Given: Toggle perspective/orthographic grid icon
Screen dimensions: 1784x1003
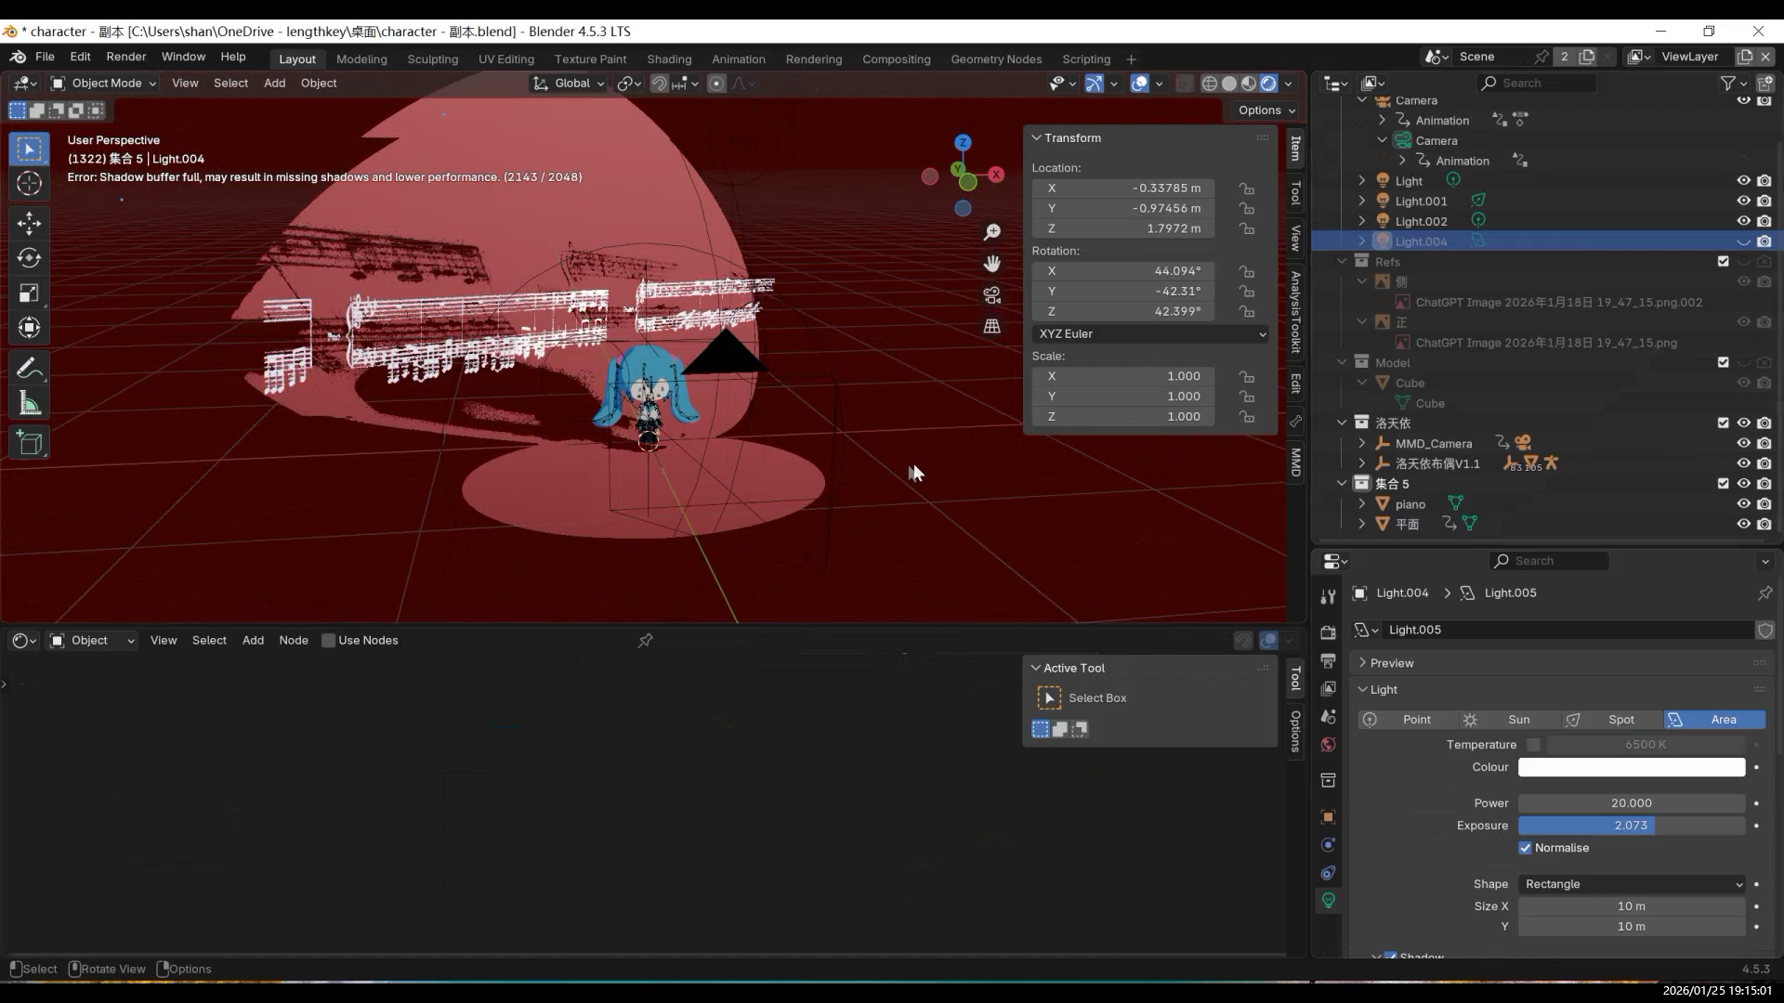Looking at the screenshot, I should point(991,327).
